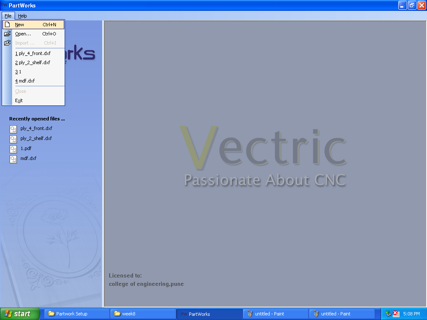
Task: Click the PartWorks taskbar button
Action: [x=209, y=314]
